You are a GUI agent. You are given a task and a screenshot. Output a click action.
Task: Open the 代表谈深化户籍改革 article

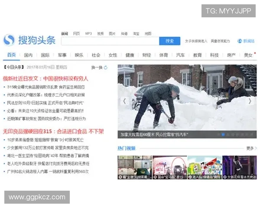46,95
